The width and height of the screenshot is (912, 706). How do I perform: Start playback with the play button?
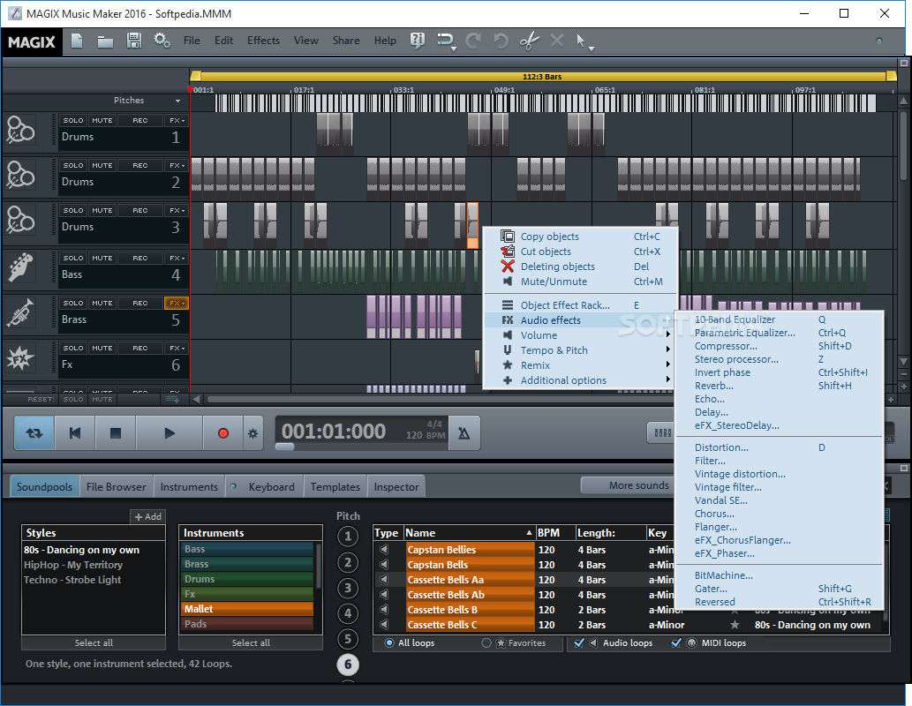170,433
